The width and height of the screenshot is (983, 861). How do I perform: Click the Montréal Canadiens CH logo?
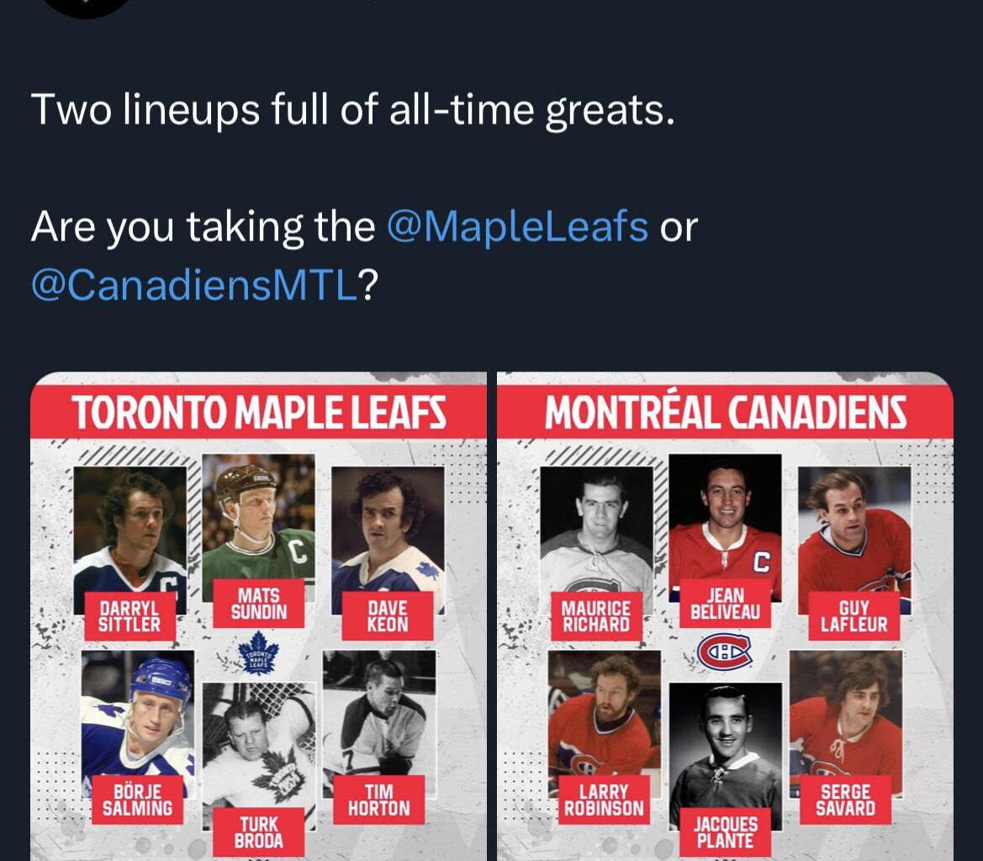coord(725,648)
